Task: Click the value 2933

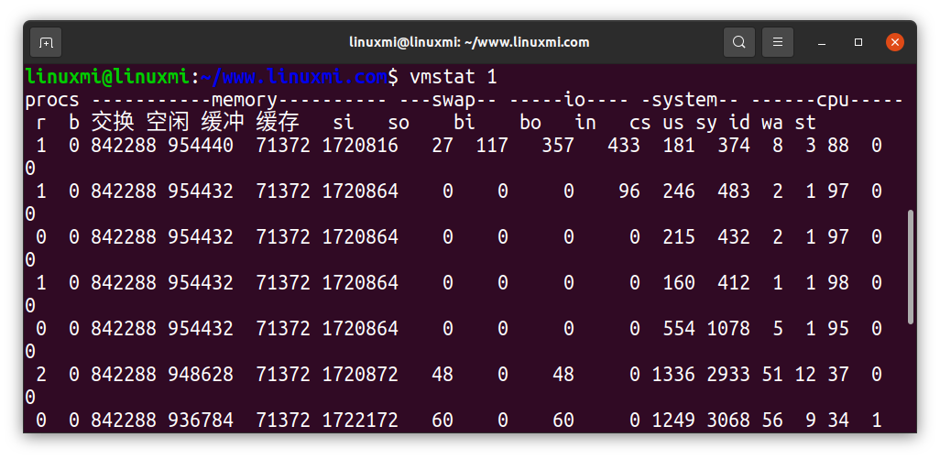Action: pyautogui.click(x=728, y=375)
